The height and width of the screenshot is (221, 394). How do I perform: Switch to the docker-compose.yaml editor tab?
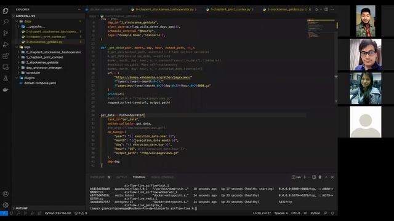pos(106,10)
